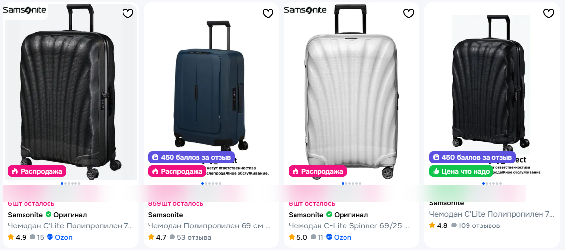Click the green verified checkmark on first product
565x250 pixels.
point(49,215)
